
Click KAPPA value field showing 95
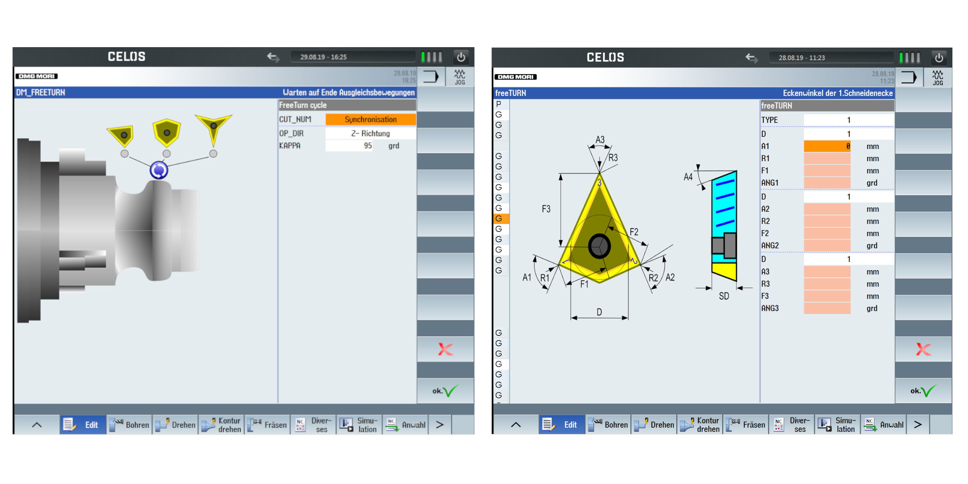coord(349,146)
